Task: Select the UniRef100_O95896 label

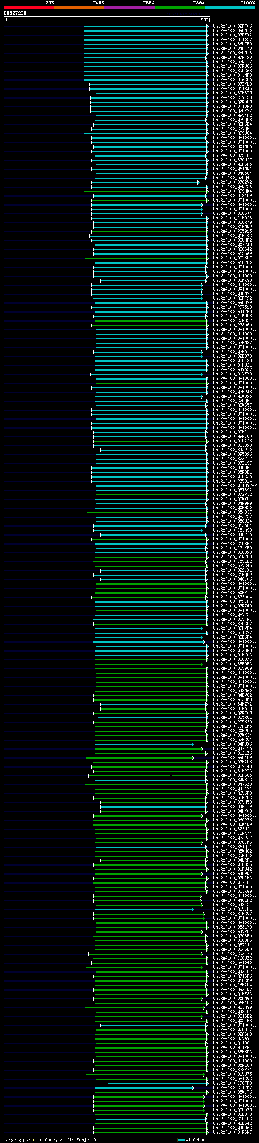Action: tap(232, 454)
